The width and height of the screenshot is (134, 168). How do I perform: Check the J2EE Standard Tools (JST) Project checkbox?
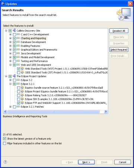[x=19, y=73]
